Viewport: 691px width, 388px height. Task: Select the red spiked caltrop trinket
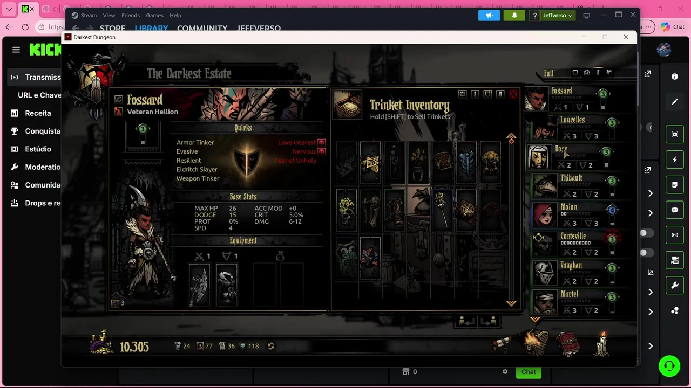[370, 258]
